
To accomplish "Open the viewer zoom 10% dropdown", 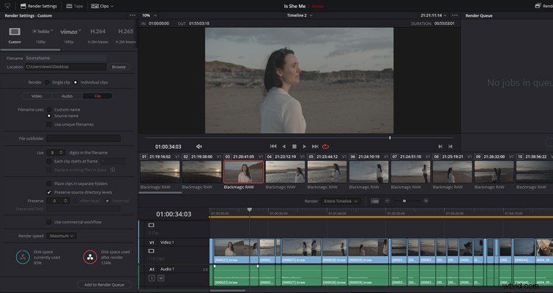I will coord(149,15).
